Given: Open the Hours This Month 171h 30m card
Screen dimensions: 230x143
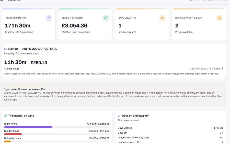Looking at the screenshot, I should pyautogui.click(x=28, y=24).
